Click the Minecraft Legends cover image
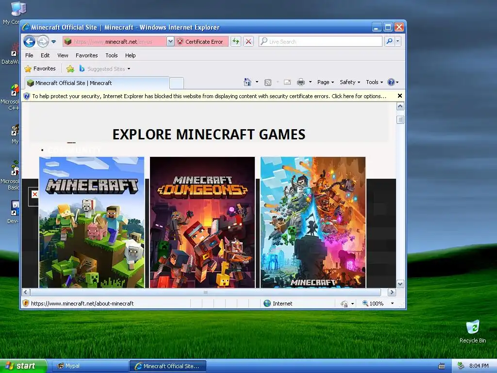Viewport: 497px width, 373px height. coord(313,222)
